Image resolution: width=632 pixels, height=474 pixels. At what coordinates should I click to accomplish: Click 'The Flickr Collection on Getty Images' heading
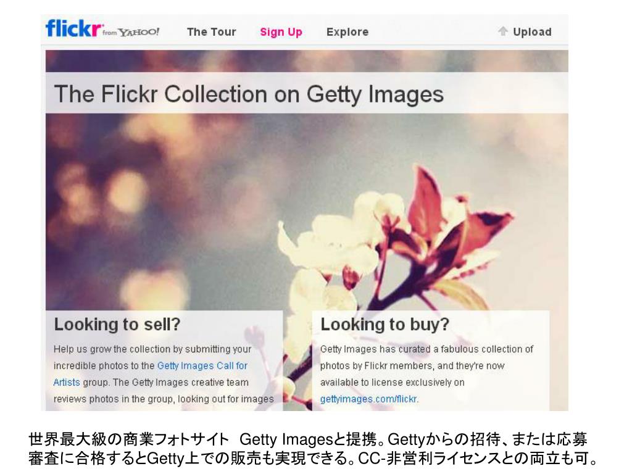(249, 94)
